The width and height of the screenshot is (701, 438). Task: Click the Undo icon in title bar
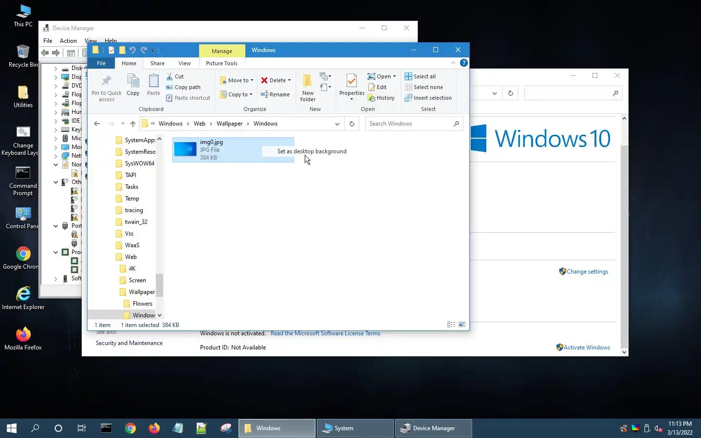[132, 50]
